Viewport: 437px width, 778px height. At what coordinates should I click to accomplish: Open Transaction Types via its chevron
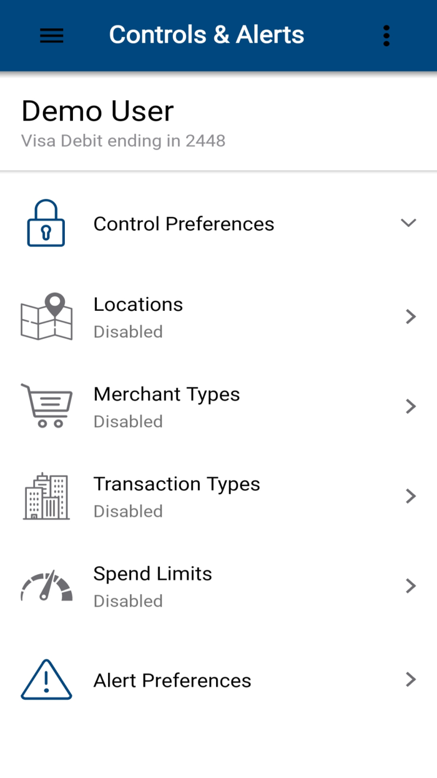[410, 496]
